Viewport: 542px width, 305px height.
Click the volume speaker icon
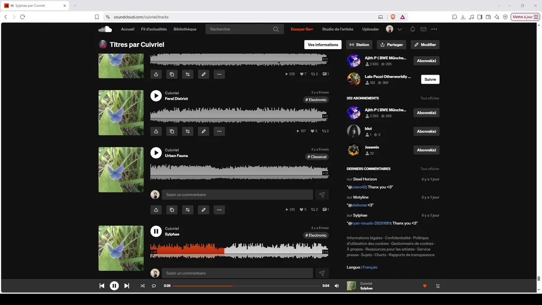[x=337, y=286]
